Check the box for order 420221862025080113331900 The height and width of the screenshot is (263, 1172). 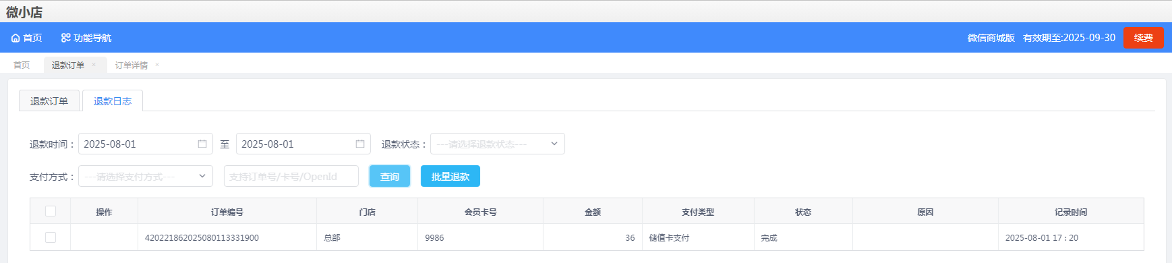[51, 237]
